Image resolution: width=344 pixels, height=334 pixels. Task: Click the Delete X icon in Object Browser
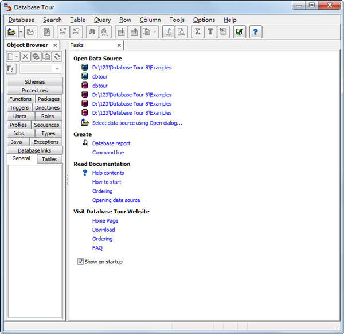(x=25, y=57)
